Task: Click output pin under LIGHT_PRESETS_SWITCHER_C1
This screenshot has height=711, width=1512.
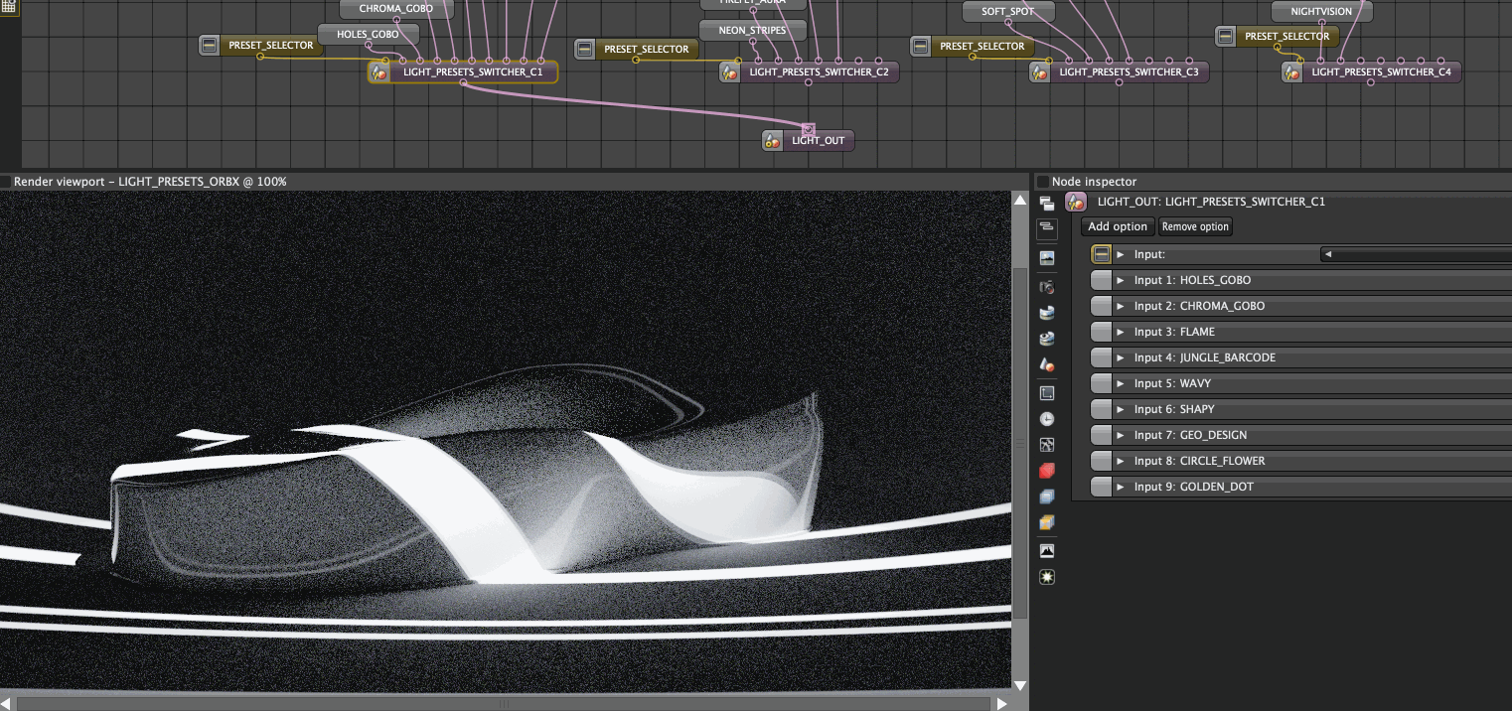Action: coord(463,82)
